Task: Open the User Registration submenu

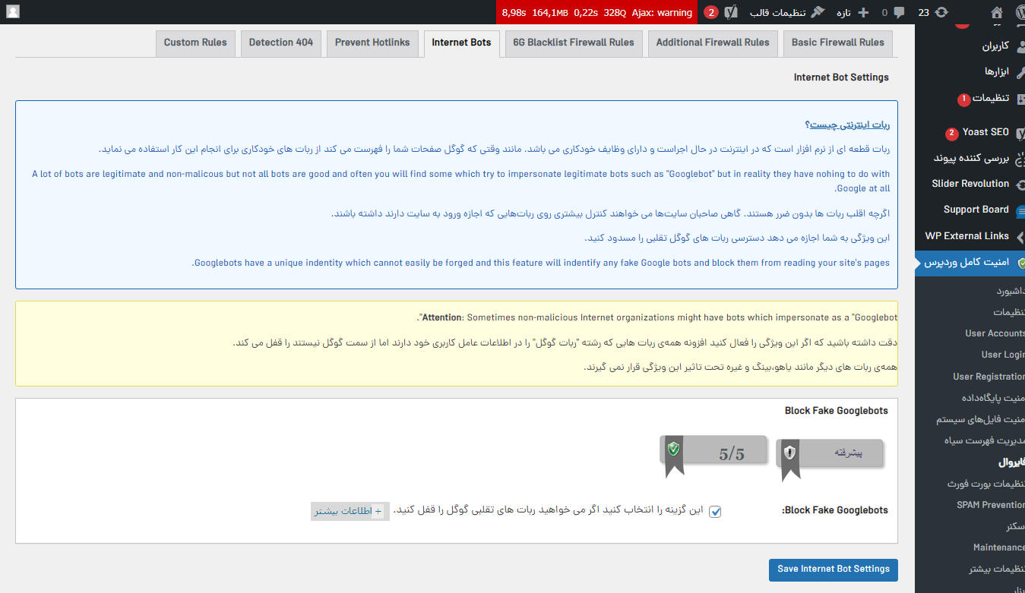Action: click(x=989, y=377)
